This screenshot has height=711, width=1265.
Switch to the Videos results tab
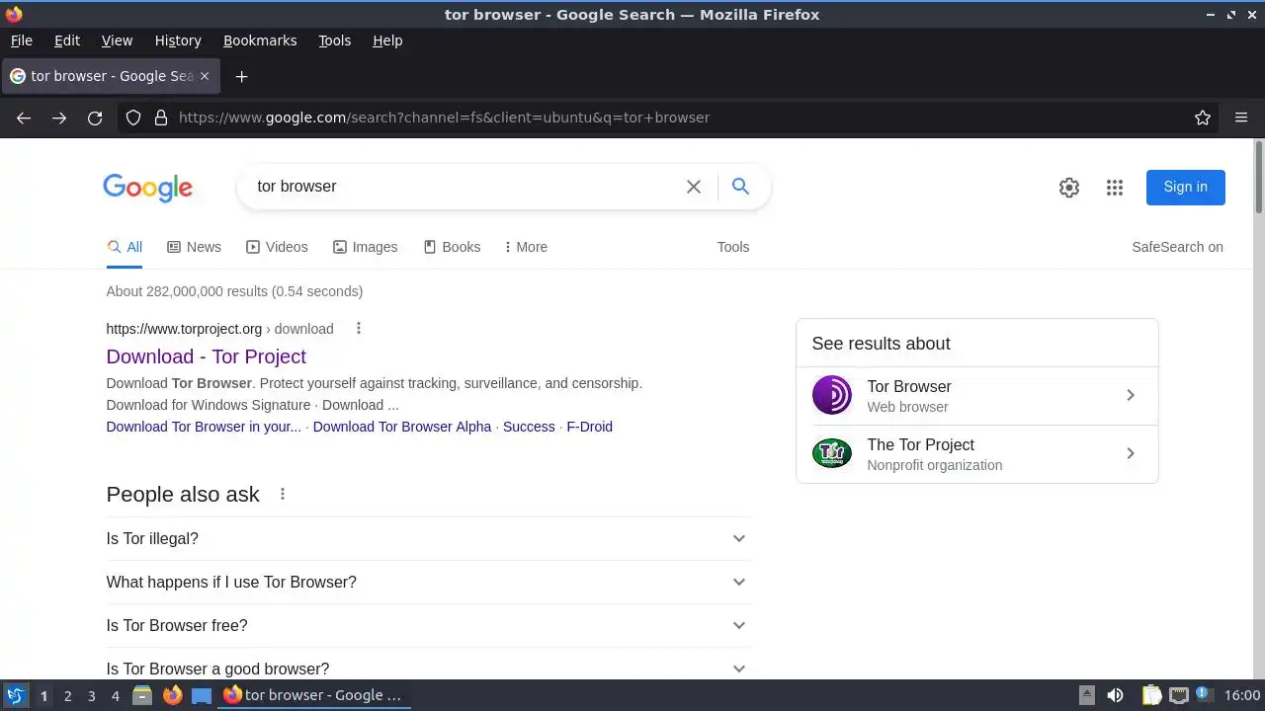click(277, 247)
